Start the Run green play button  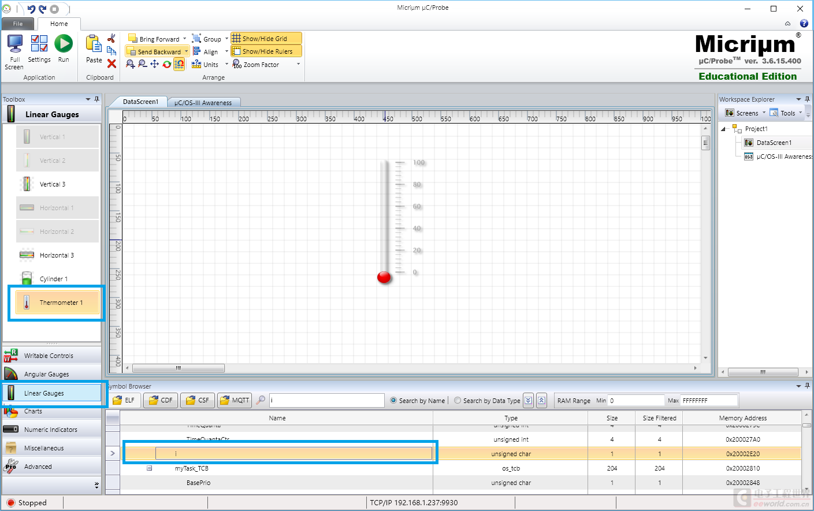pyautogui.click(x=64, y=44)
